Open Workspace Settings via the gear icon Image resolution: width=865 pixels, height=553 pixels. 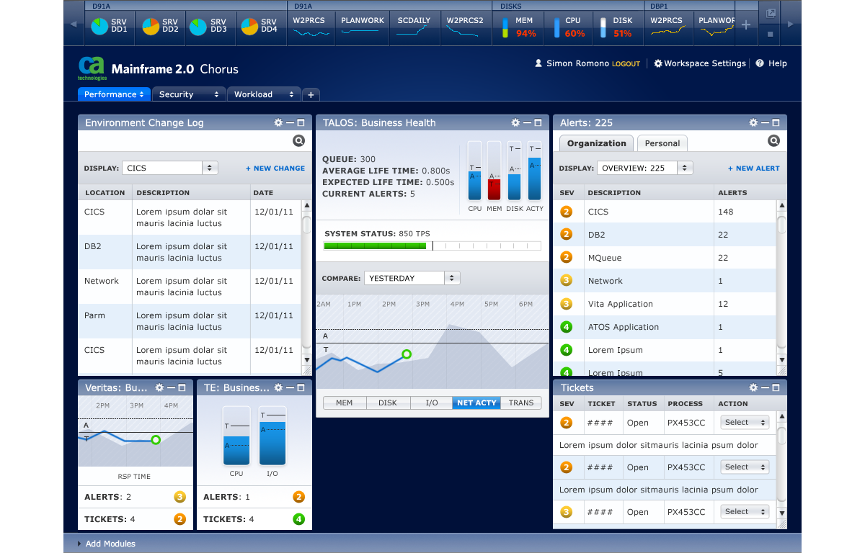pos(658,63)
